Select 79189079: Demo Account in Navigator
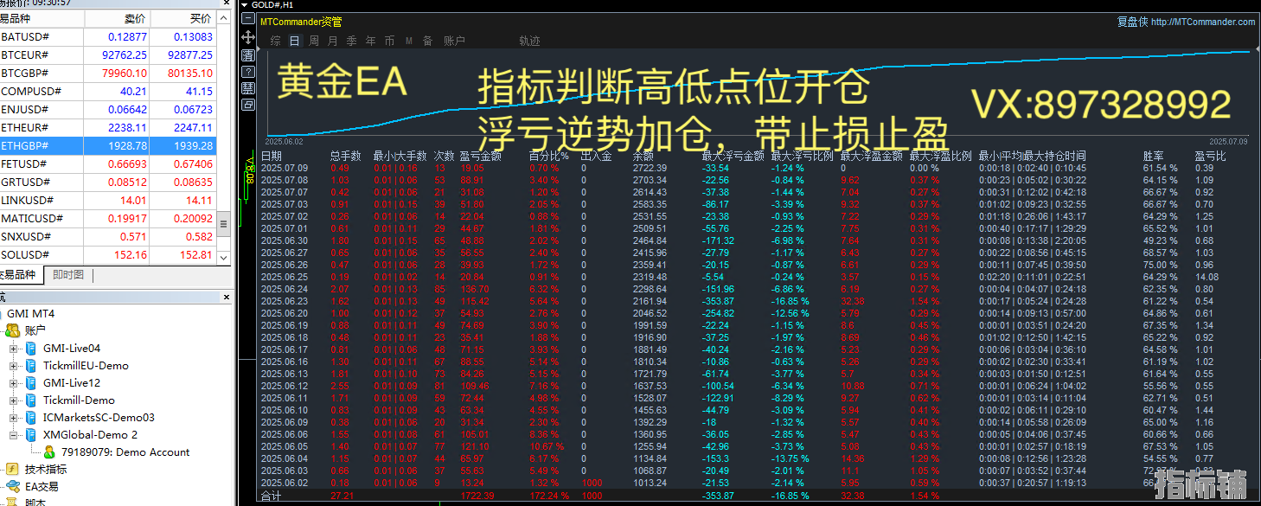This screenshot has height=506, width=1261. 125,452
